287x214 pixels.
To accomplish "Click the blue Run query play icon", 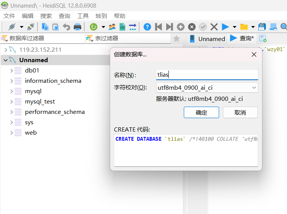I will point(225,27).
